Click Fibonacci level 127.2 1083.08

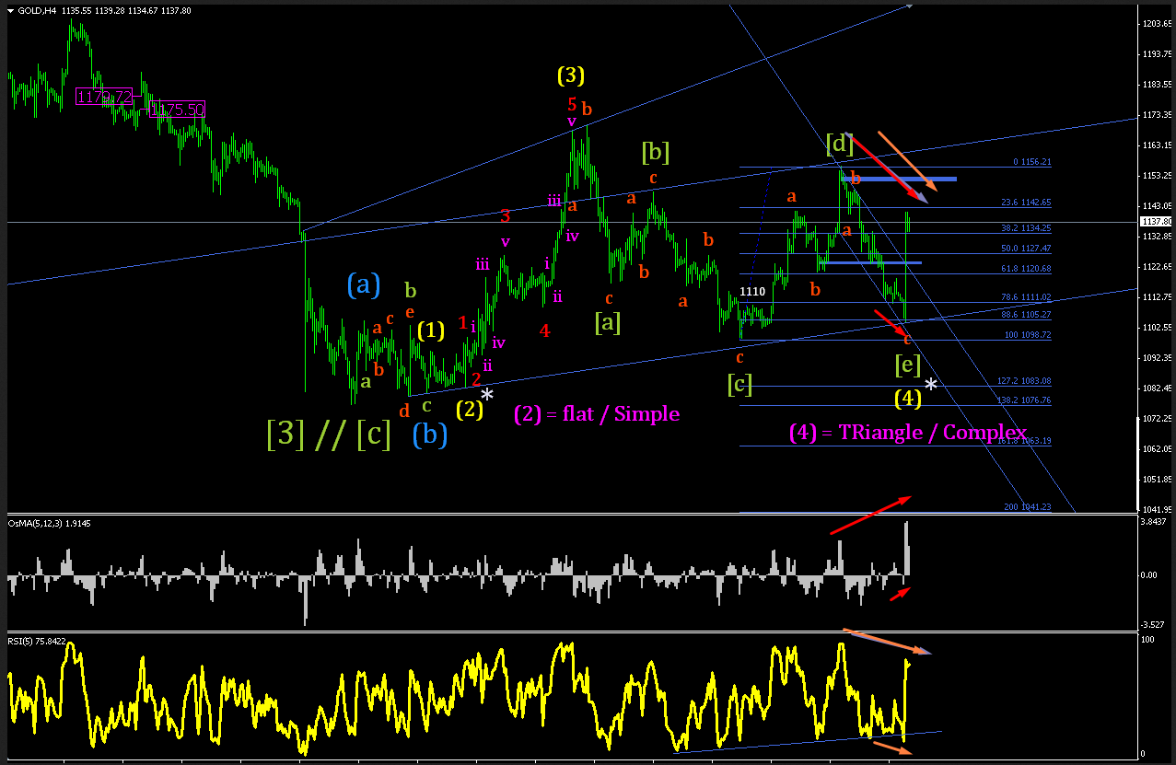click(1024, 380)
